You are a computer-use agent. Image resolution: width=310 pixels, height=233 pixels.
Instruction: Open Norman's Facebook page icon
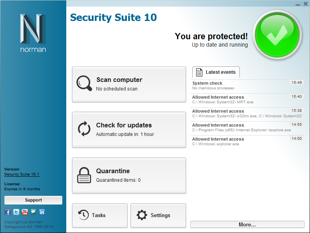click(x=8, y=212)
